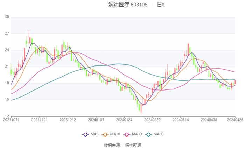The image size is (245, 148).
Task: Click the 30 price level on the y-axis
Action: [x=7, y=17]
